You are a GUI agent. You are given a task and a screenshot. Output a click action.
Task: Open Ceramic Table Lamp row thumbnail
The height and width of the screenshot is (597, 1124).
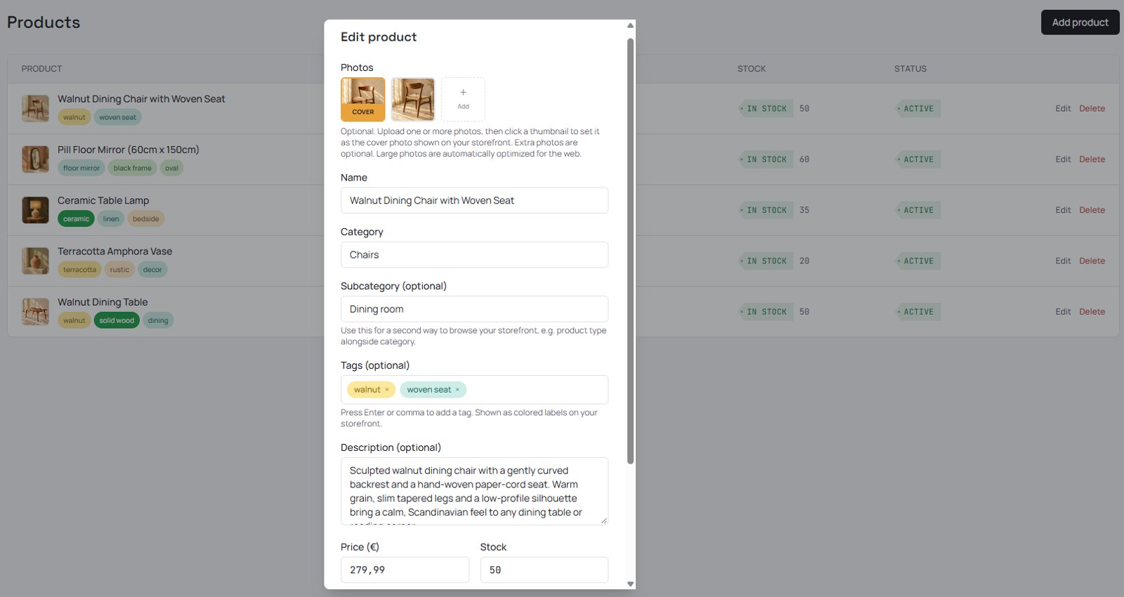[35, 210]
